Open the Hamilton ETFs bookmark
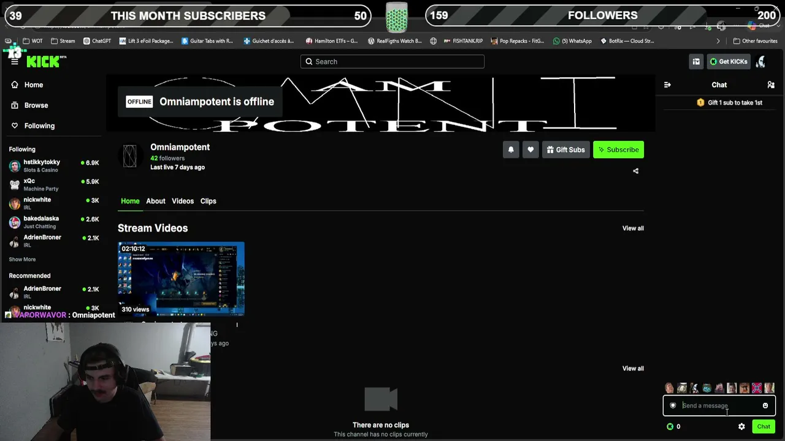Image resolution: width=785 pixels, height=441 pixels. pyautogui.click(x=332, y=41)
